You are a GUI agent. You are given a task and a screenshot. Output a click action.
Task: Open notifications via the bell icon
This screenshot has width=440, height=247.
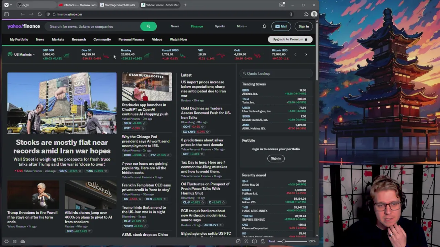(264, 26)
